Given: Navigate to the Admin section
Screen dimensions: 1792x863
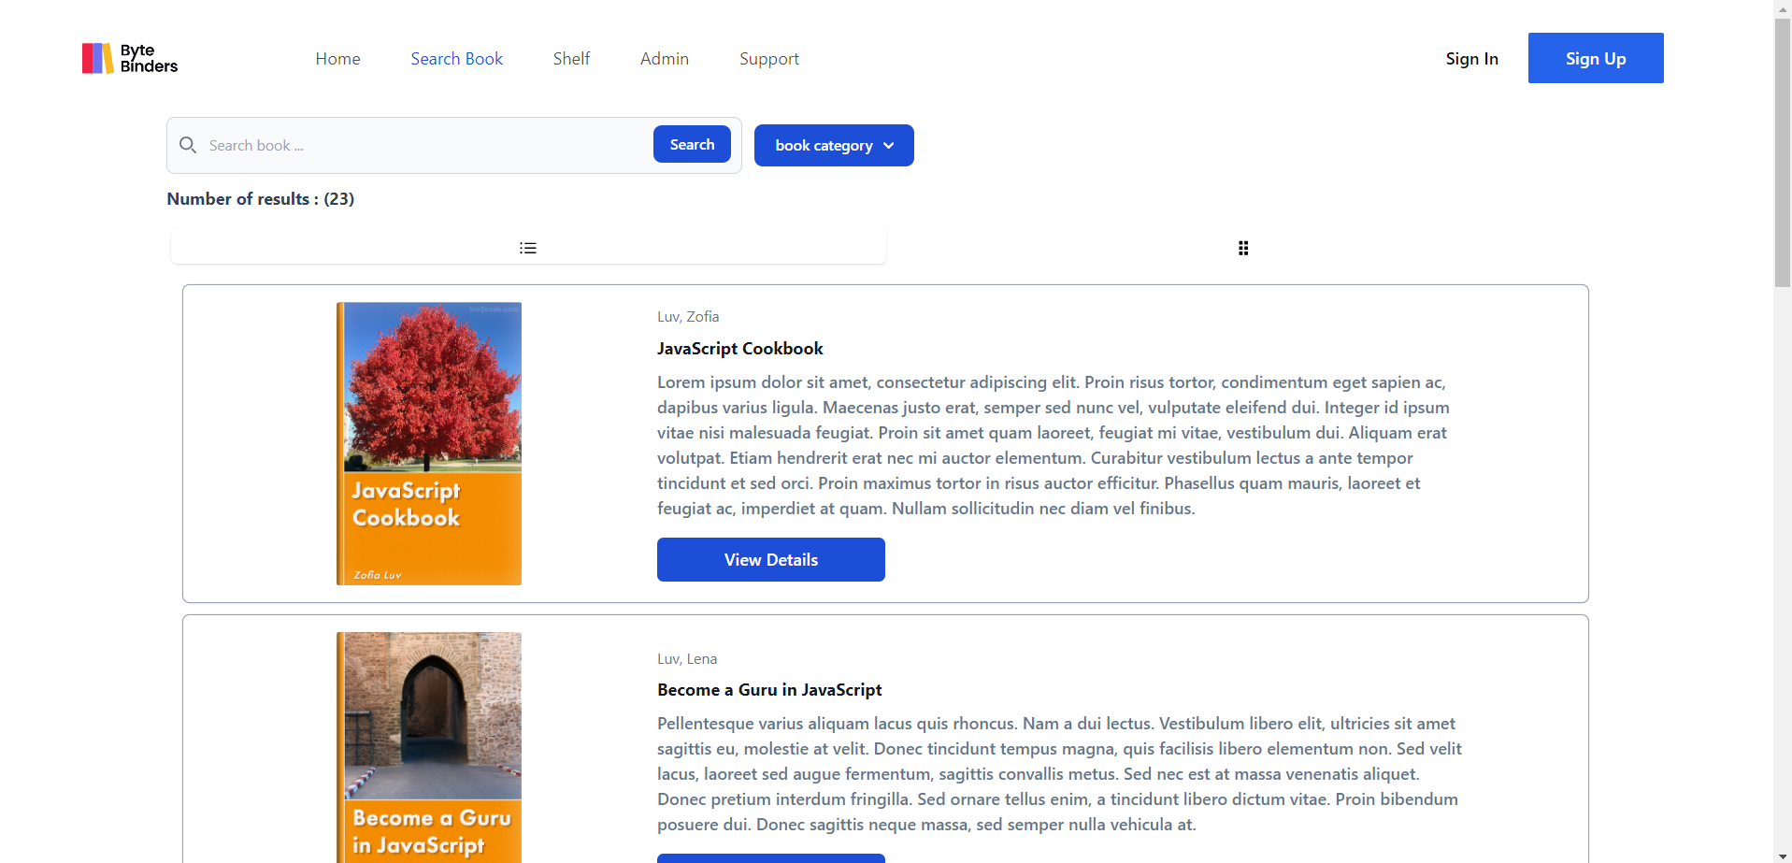Looking at the screenshot, I should [665, 59].
